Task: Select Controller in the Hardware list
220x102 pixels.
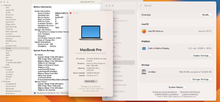Action: coord(10,22)
